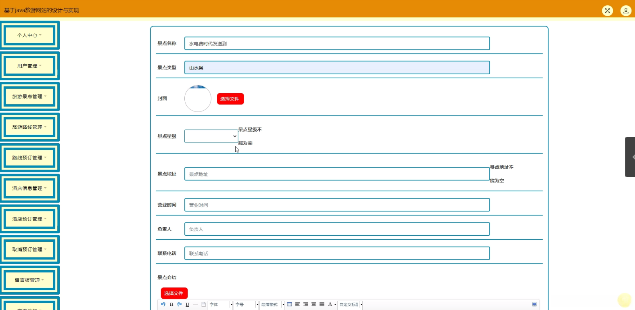Click the 景点类型 field label

point(167,68)
